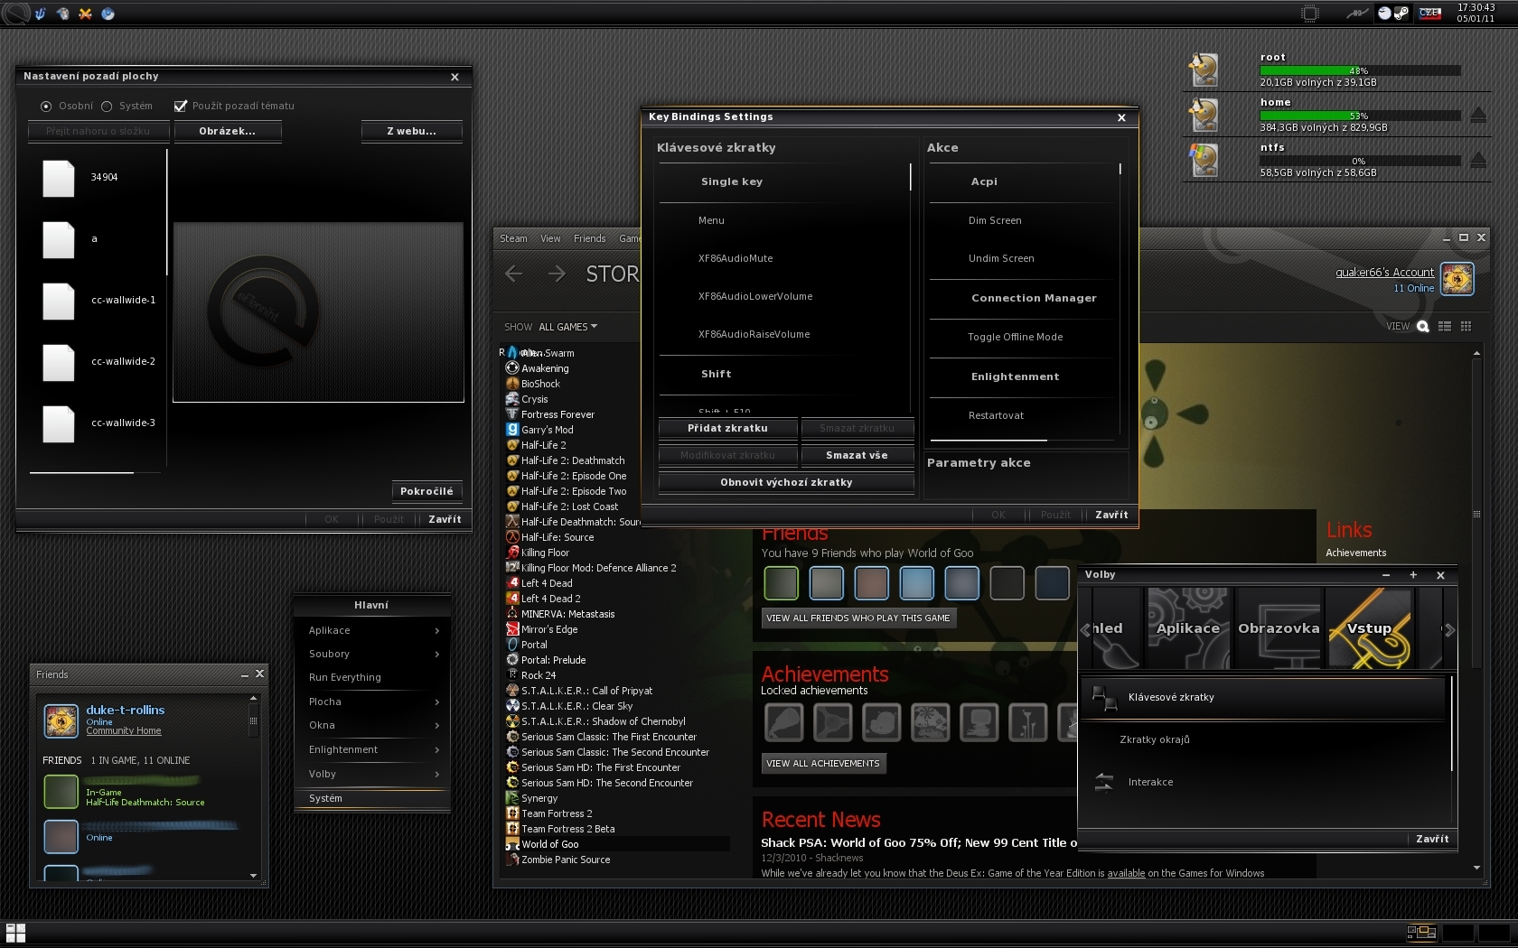The width and height of the screenshot is (1518, 948).
Task: Switch Steam library to list view icon
Action: pyautogui.click(x=1444, y=327)
